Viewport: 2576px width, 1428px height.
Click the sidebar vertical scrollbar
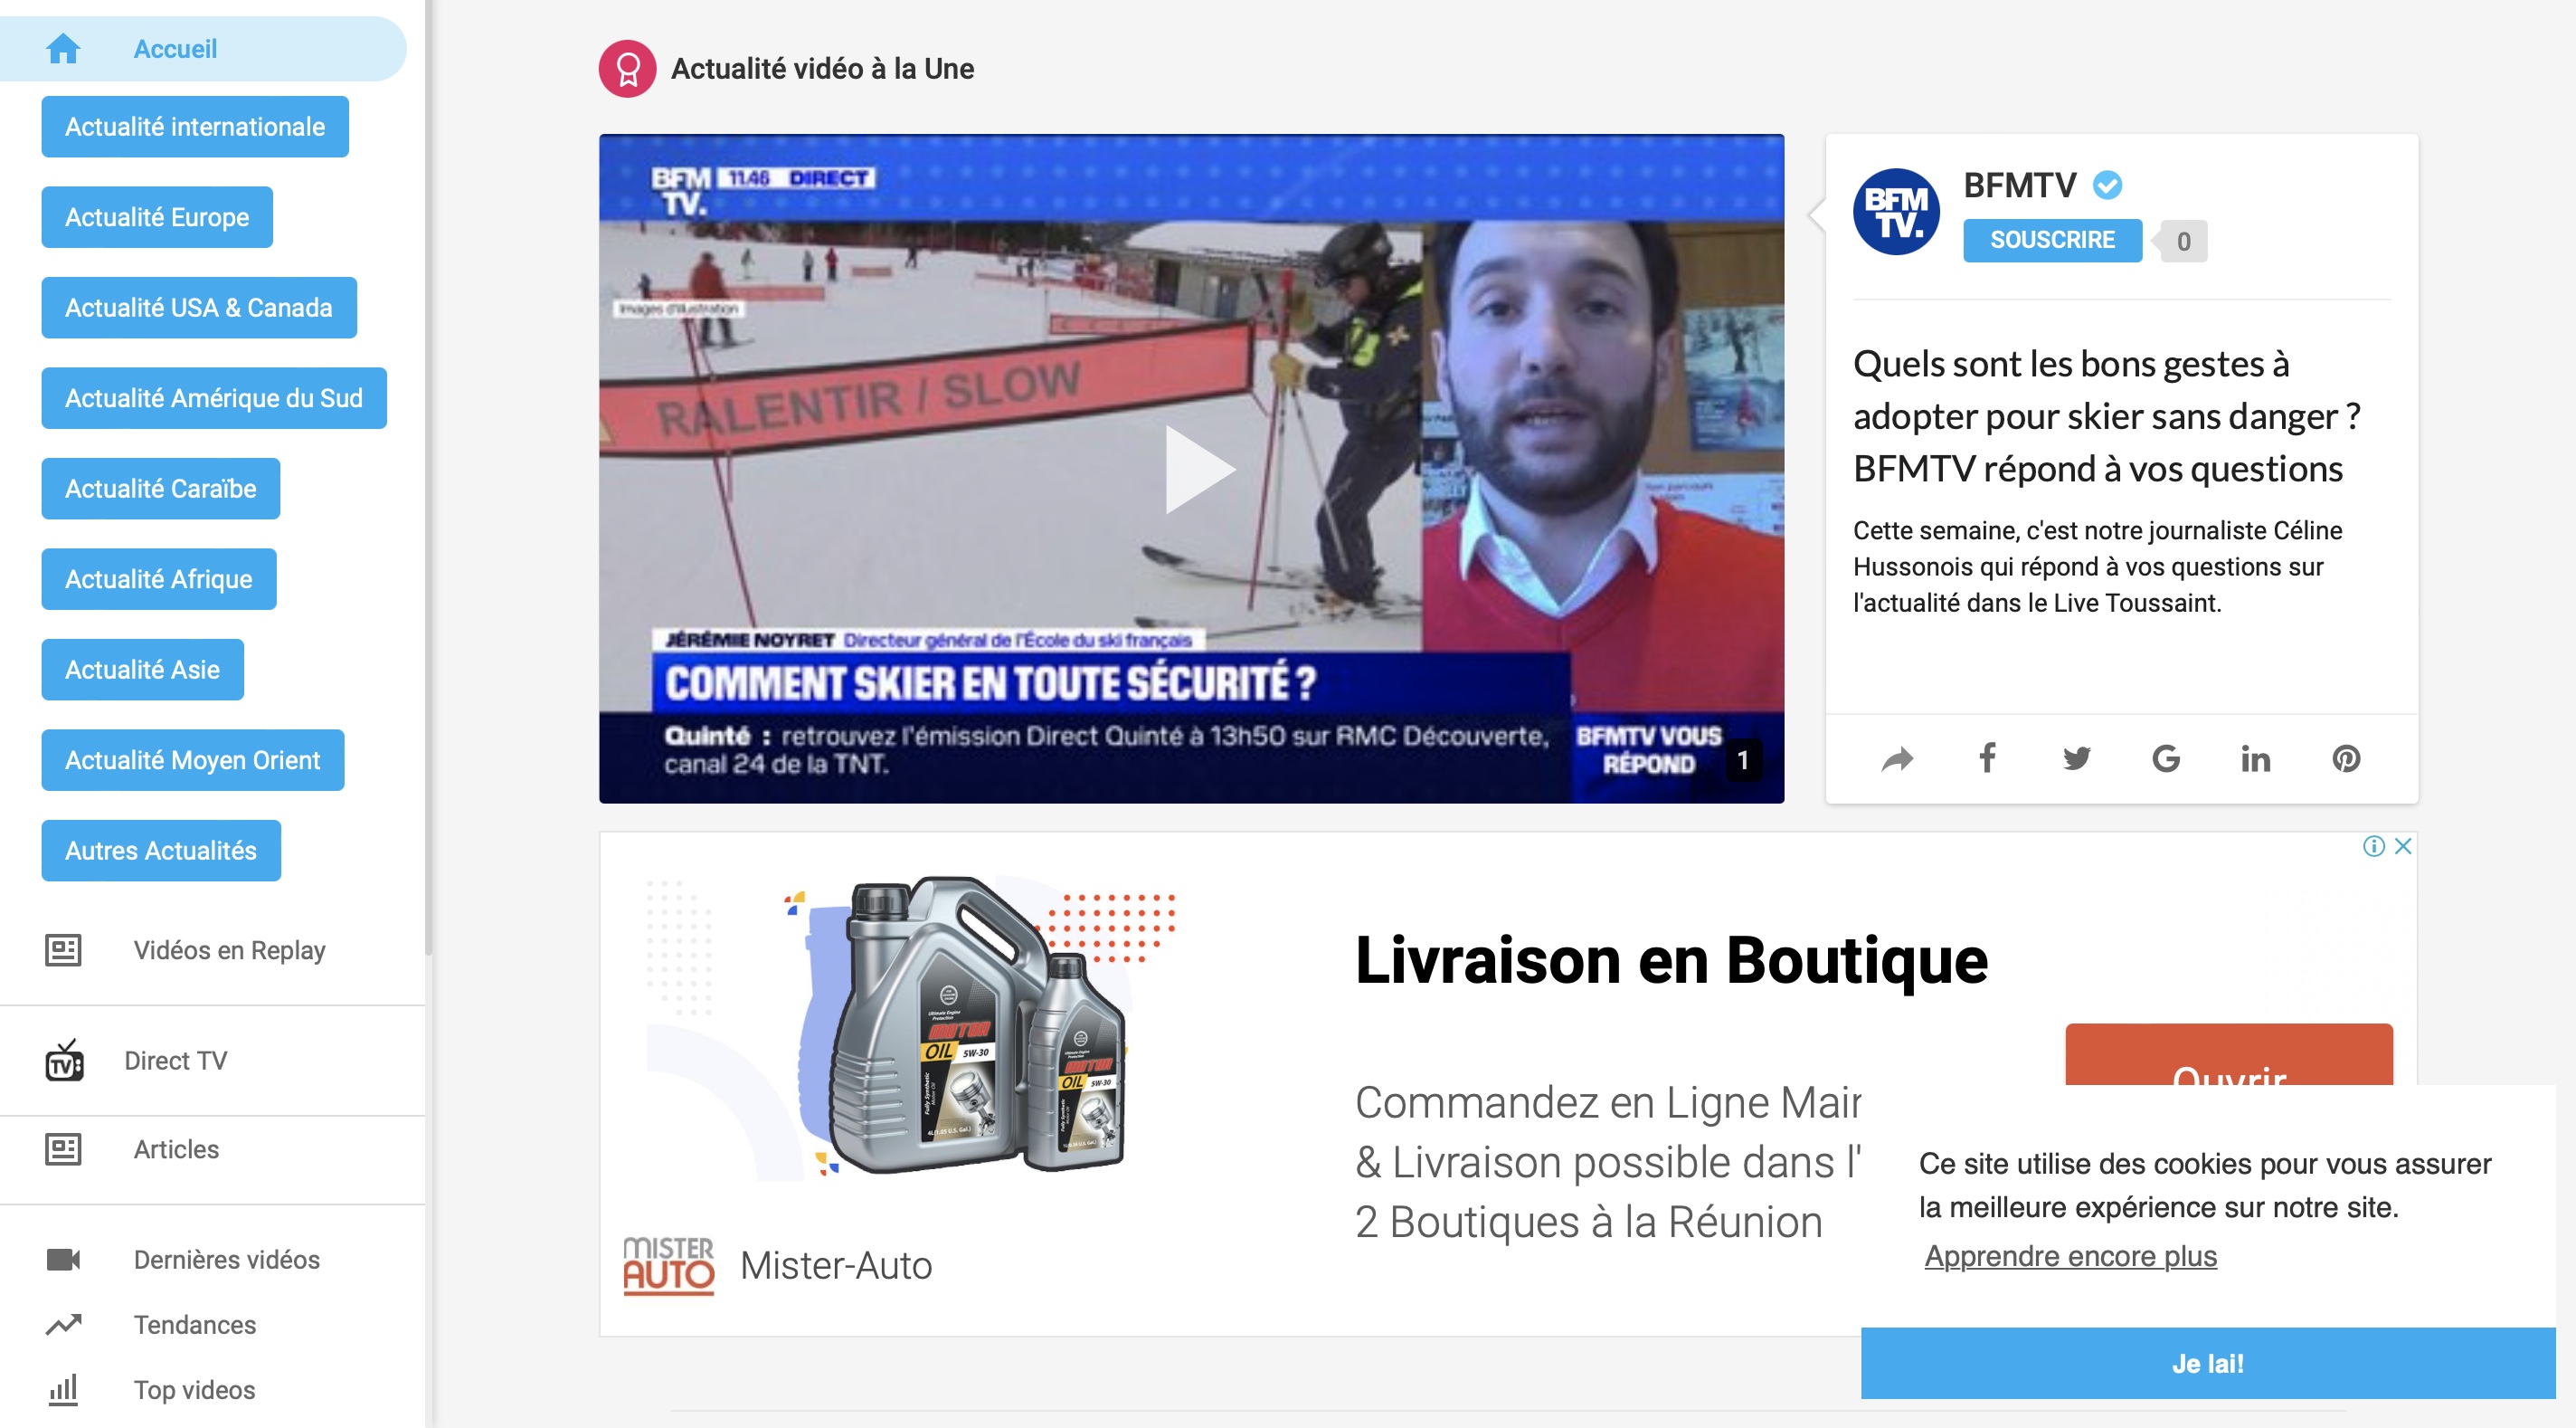[x=428, y=481]
